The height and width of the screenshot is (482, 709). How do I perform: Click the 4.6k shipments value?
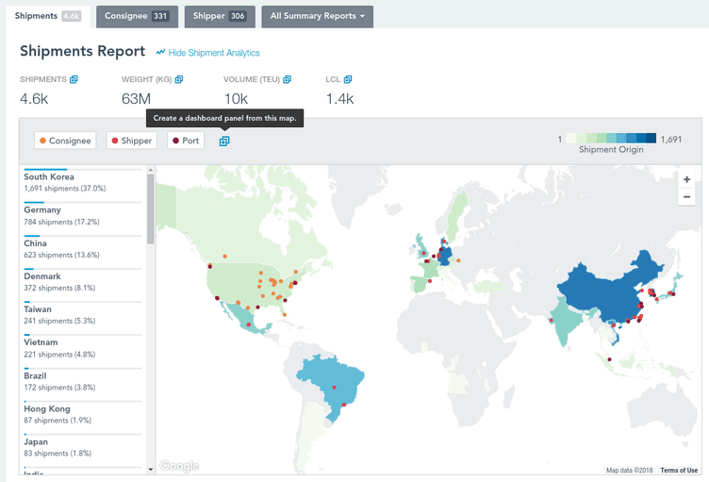tap(34, 99)
